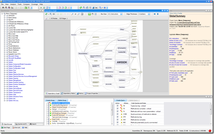Click the blue down arrow in graph toolbar
214x134 pixels.
pos(158,14)
